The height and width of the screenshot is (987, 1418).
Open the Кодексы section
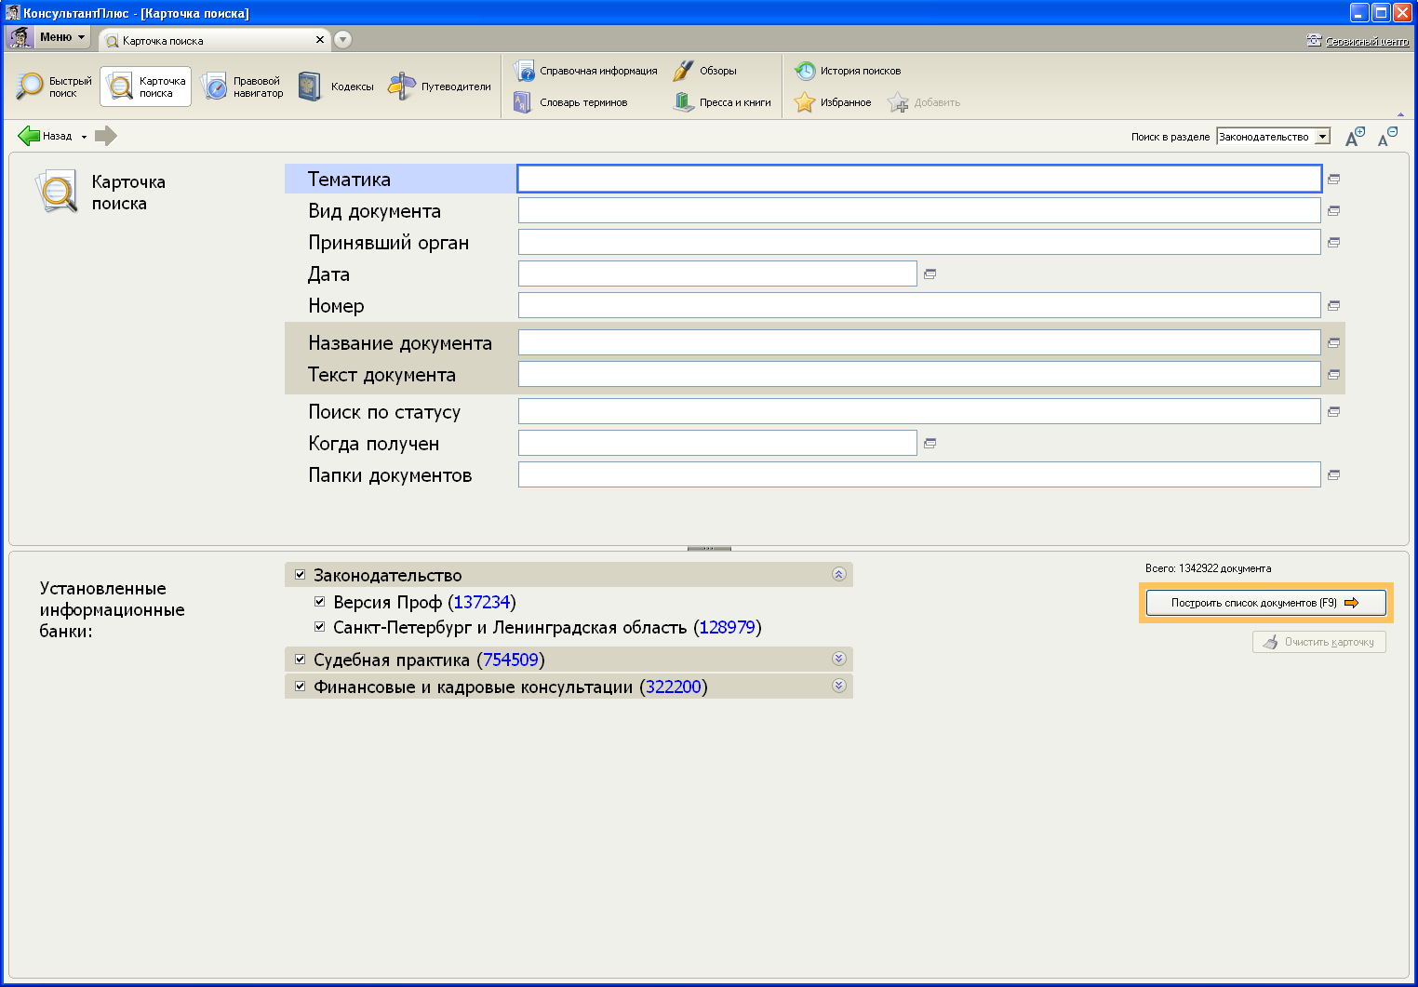click(336, 87)
